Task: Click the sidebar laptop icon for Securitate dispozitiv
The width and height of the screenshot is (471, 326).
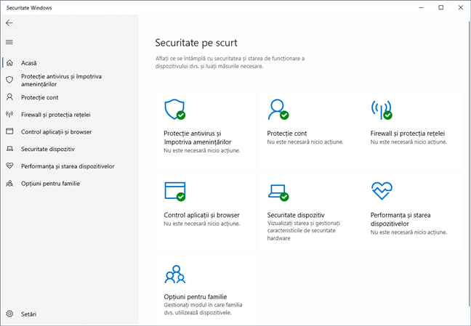Action: 9,149
